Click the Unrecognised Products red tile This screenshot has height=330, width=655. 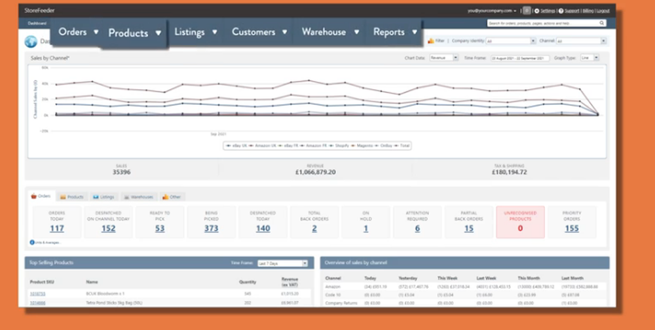pos(520,222)
